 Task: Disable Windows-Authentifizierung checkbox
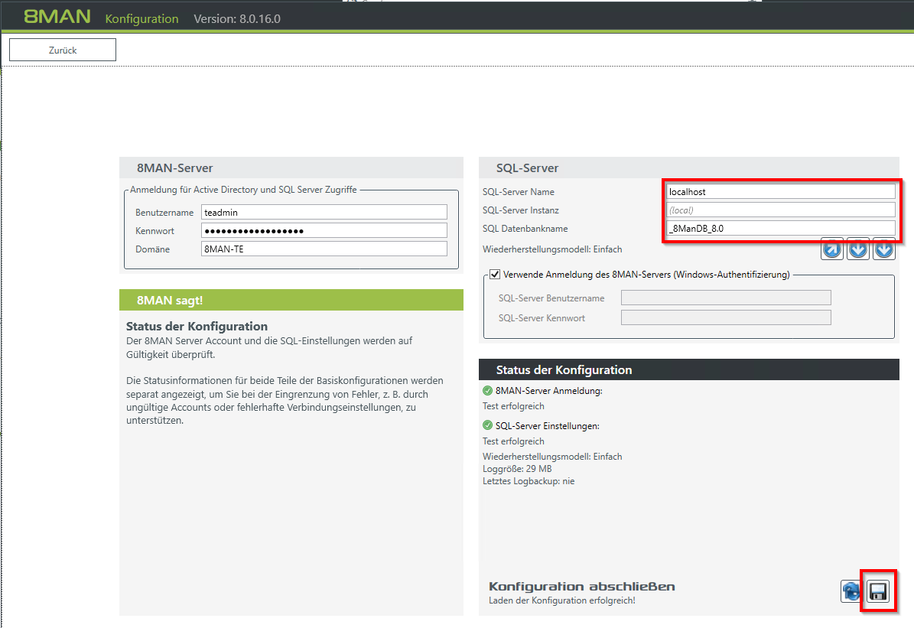pos(496,275)
